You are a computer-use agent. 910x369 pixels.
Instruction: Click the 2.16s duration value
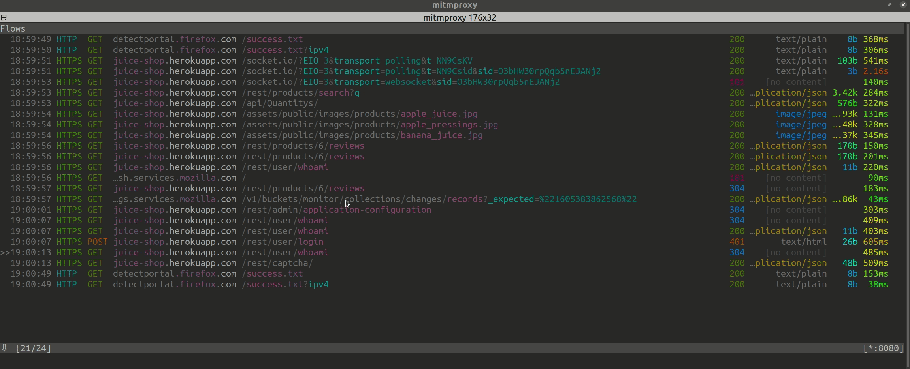coord(876,71)
